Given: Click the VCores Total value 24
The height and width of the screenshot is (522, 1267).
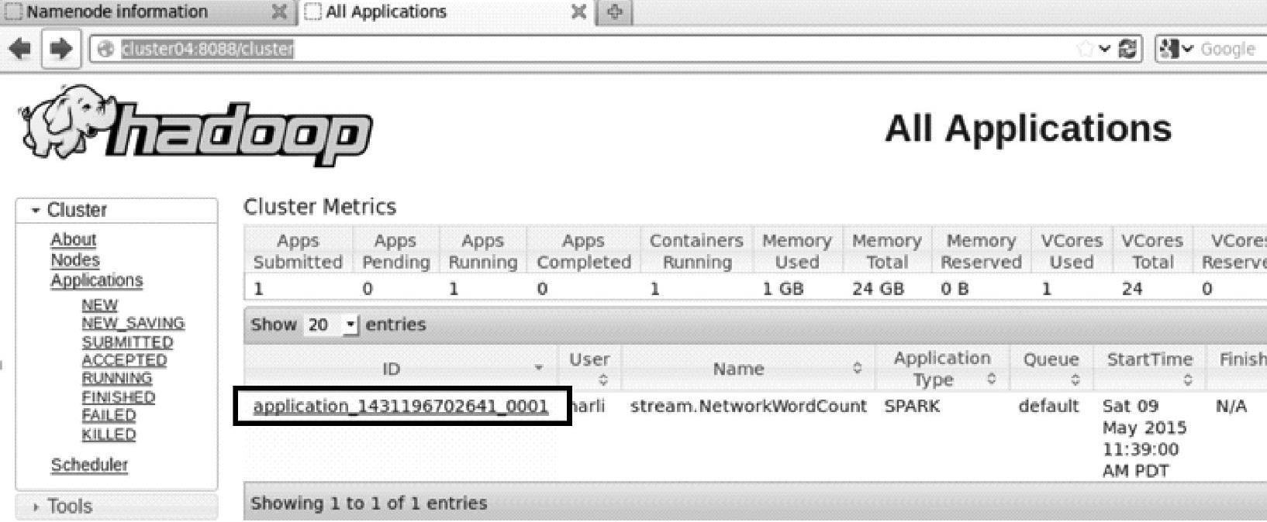Looking at the screenshot, I should click(x=1132, y=289).
